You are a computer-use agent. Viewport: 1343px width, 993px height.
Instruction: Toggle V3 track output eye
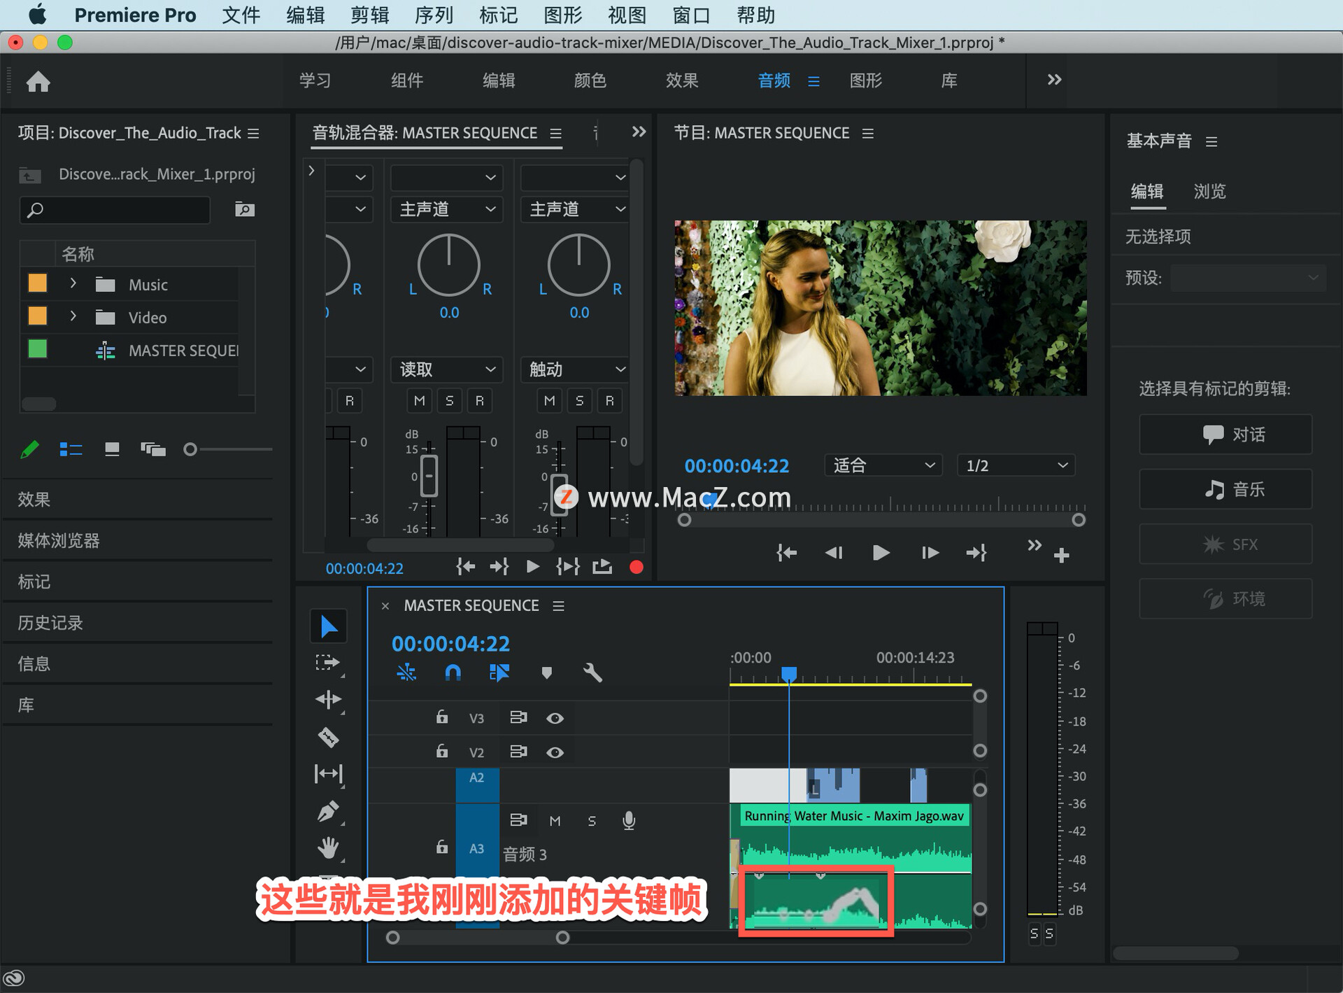(x=555, y=718)
